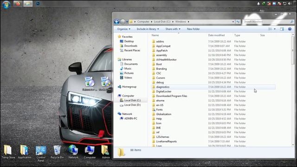Toggle the preview pane icon

click(282, 29)
